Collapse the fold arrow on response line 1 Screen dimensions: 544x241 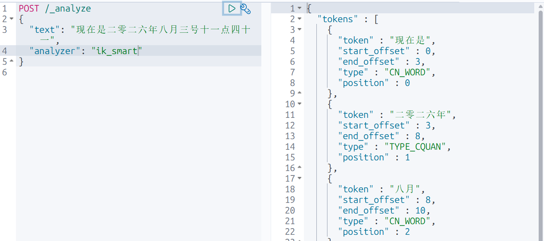(300, 8)
